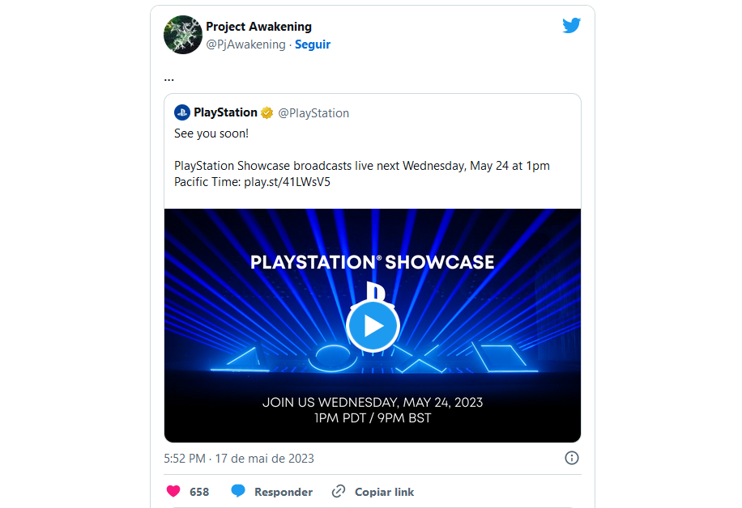Open Project Awakening's profile avatar
This screenshot has width=742, height=508.
coord(182,35)
